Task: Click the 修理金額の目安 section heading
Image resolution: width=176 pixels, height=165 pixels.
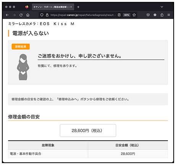Action: point(24,117)
